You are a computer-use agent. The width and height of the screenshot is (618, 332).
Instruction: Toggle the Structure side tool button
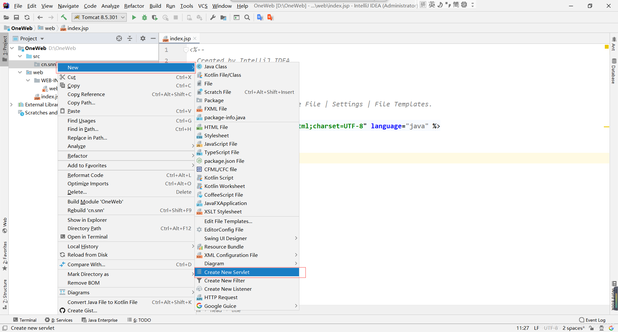[x=5, y=294]
